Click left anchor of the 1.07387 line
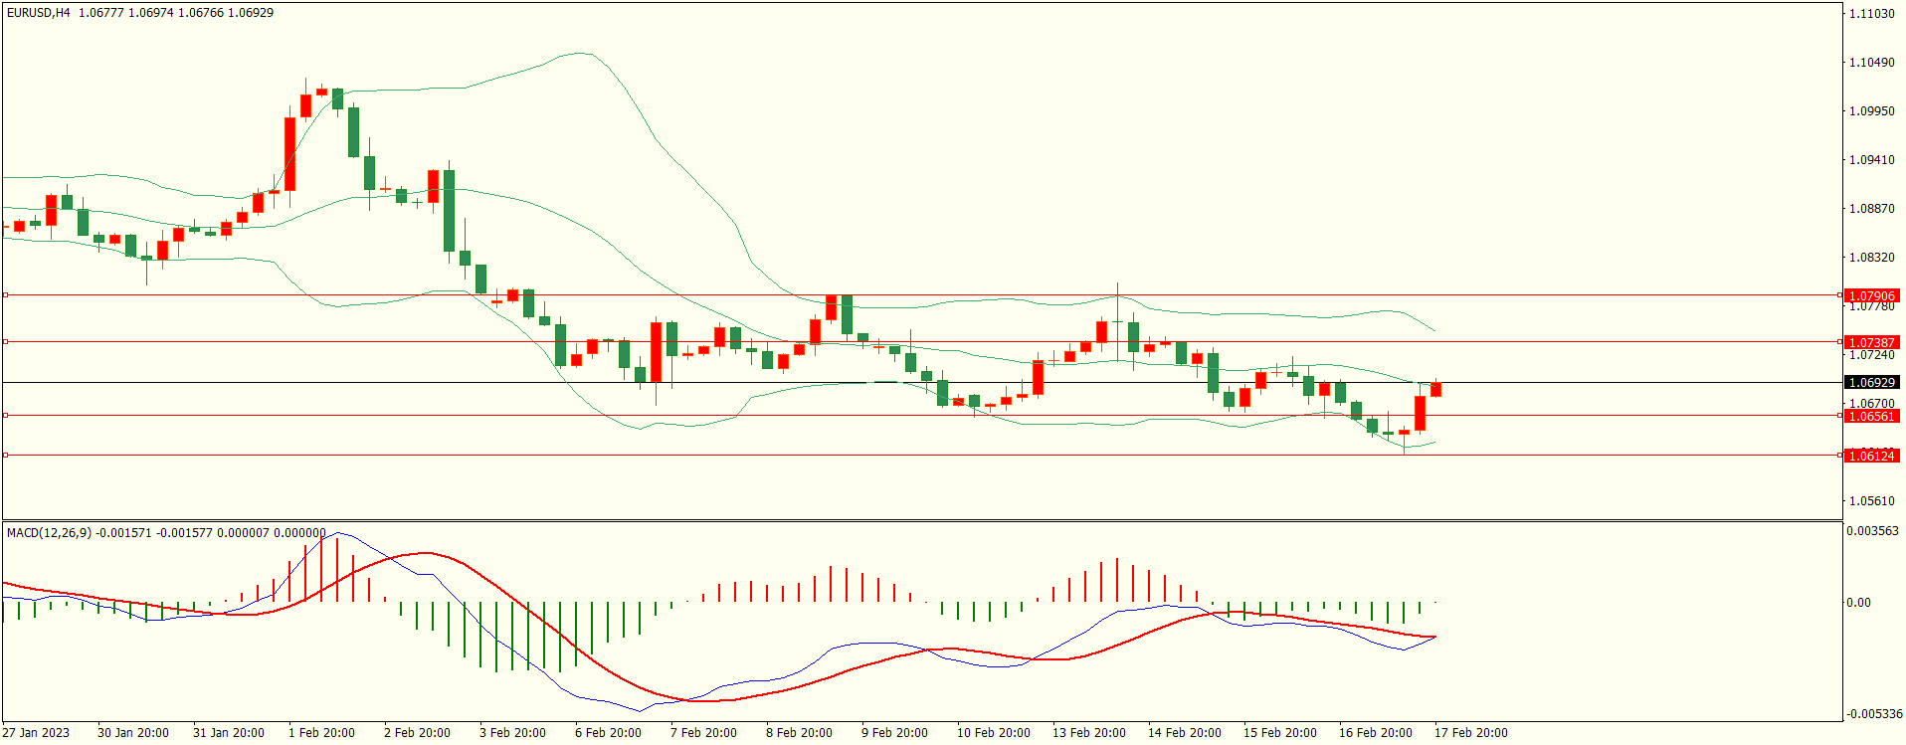This screenshot has height=745, width=1906. pos(5,341)
